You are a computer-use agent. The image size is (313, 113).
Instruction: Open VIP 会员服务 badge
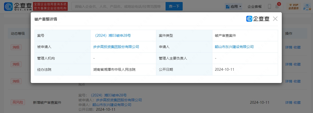tap(294, 6)
